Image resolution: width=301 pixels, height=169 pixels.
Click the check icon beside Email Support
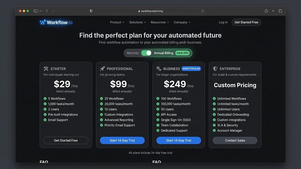(x=45, y=120)
